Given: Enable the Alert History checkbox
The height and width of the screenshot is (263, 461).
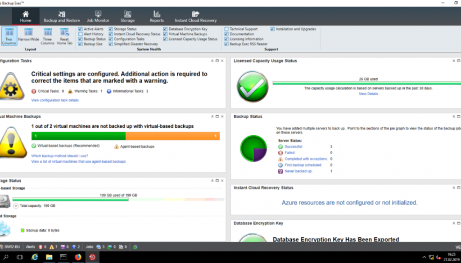Looking at the screenshot, I should coord(81,34).
